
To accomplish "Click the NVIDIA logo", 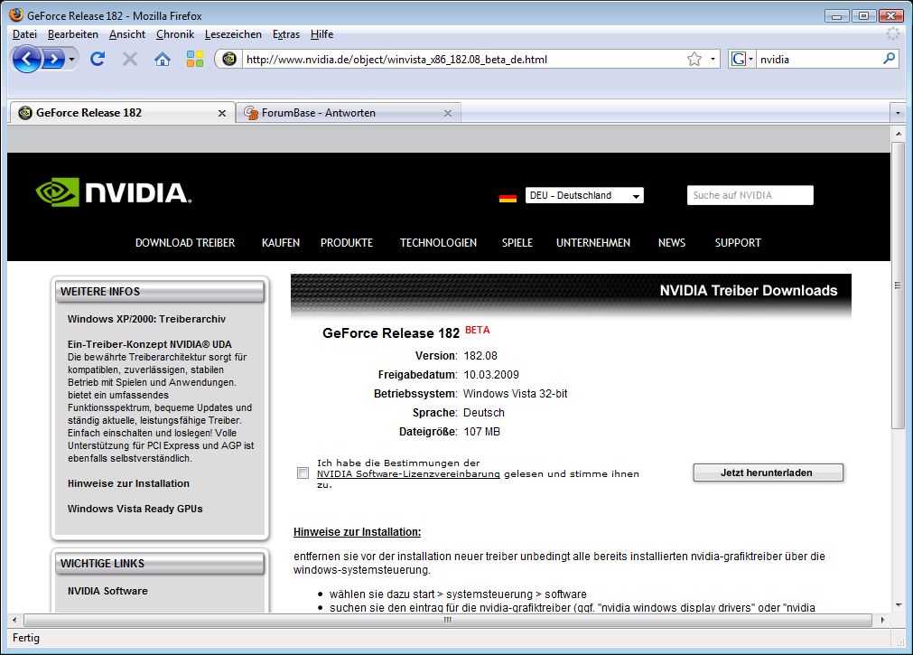I will tap(114, 192).
